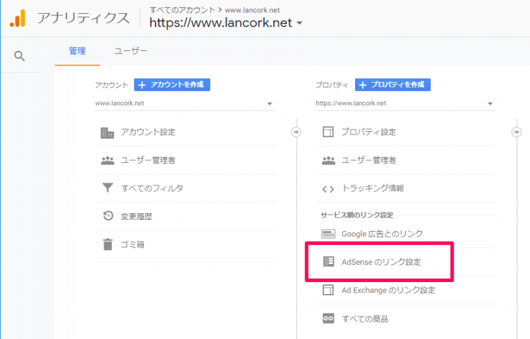Click the アナリティクス title text
Screen dimensions: 530x339
83,19
